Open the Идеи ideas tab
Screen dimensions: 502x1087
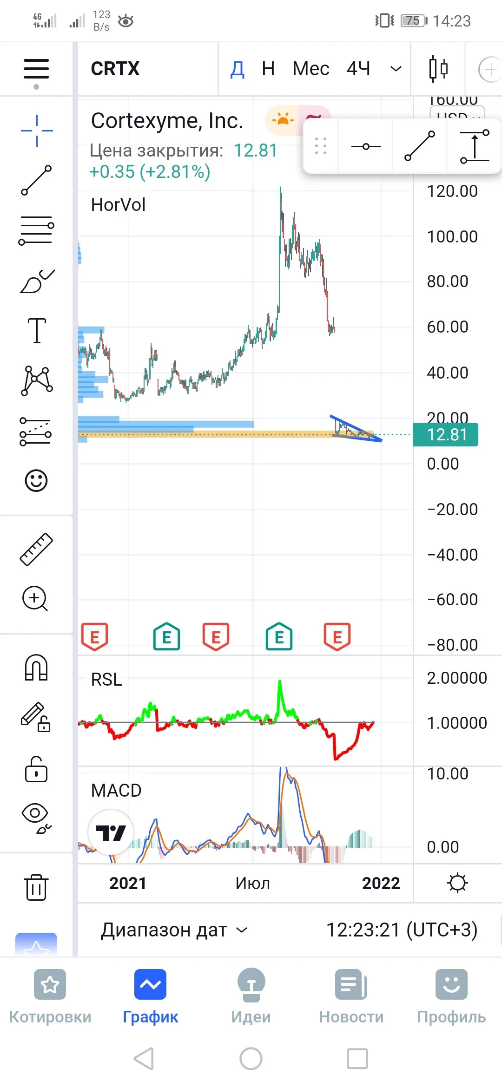[x=251, y=997]
